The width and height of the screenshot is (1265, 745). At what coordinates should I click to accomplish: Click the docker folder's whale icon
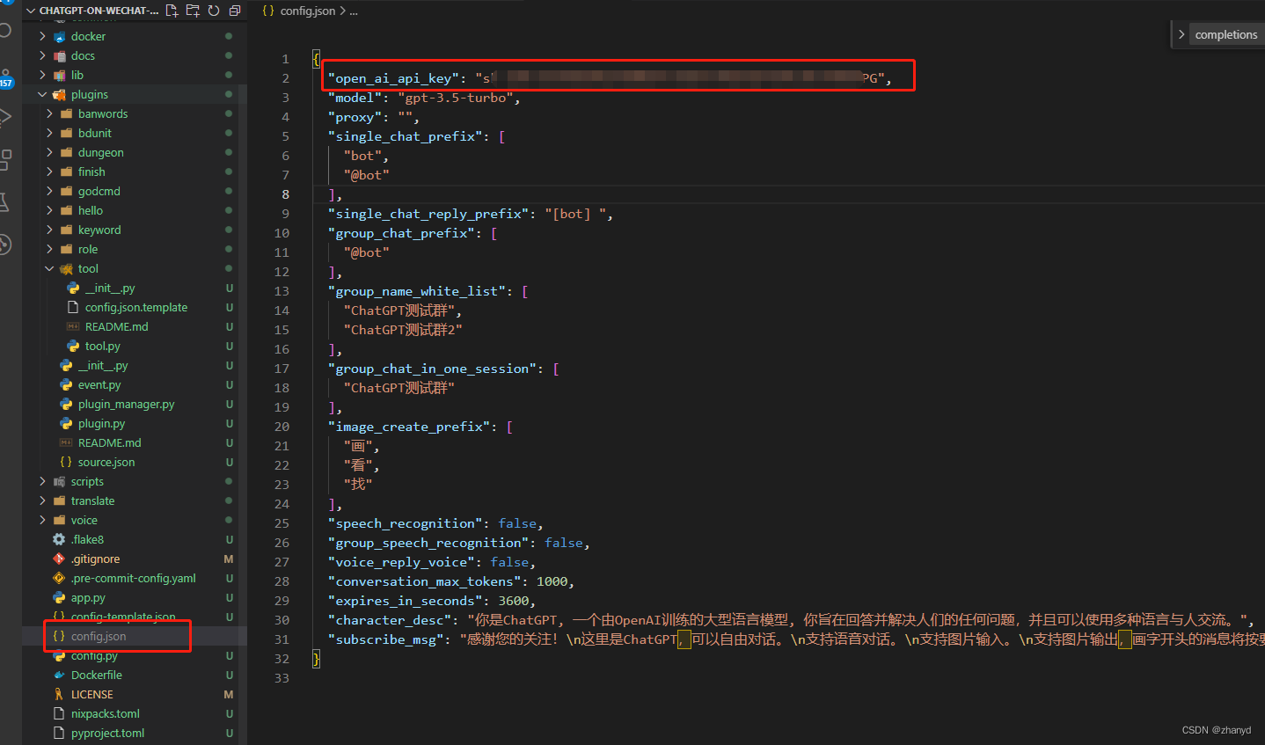(x=60, y=36)
